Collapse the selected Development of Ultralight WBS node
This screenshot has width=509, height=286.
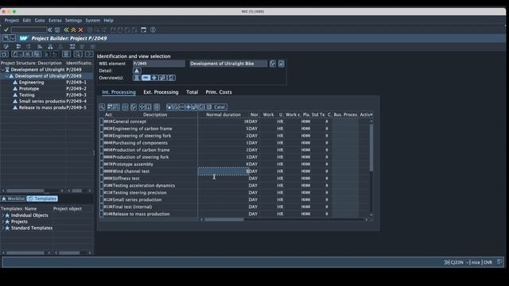(x=7, y=76)
